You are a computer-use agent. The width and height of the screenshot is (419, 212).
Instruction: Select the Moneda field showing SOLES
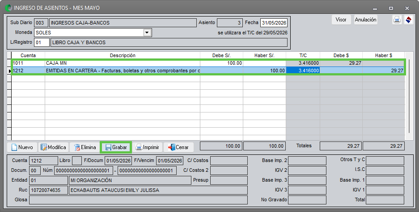(x=93, y=33)
